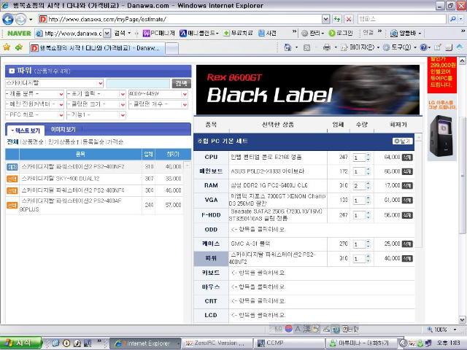Click the 선택 button for PS2-400NF4
Viewport: 467px width, 350px height.
[x=12, y=190]
